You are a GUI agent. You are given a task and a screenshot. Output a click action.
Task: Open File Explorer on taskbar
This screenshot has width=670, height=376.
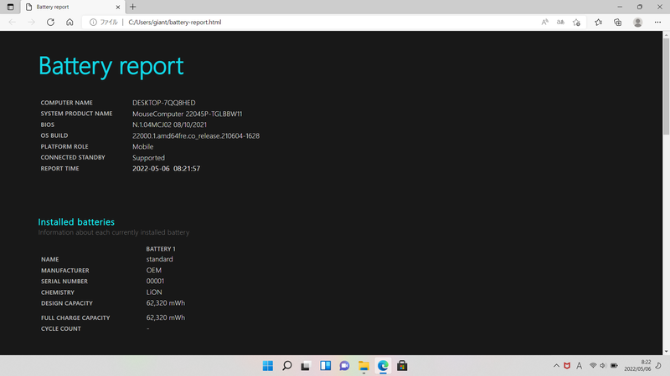coord(363,366)
